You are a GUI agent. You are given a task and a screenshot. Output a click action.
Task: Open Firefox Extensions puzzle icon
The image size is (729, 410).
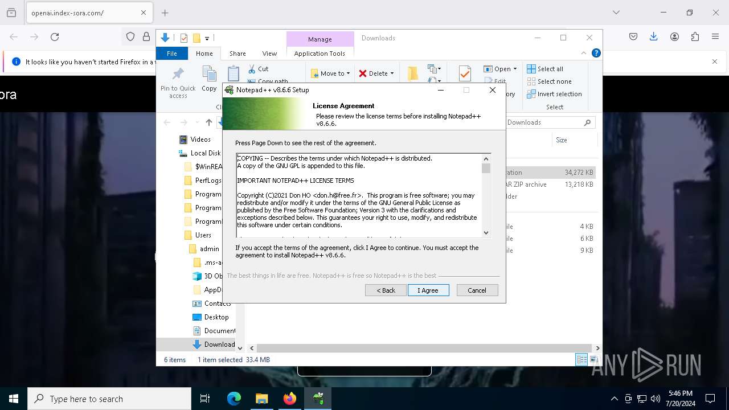(x=695, y=37)
